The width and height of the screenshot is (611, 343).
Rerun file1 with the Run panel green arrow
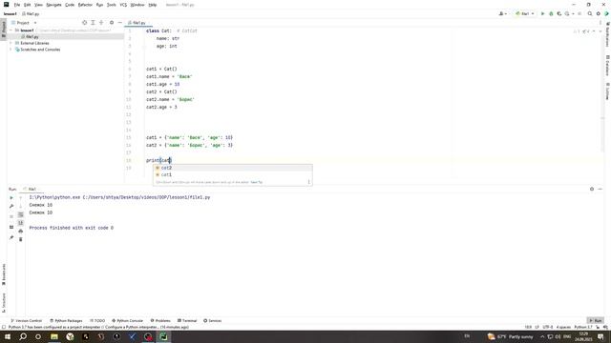[11, 198]
